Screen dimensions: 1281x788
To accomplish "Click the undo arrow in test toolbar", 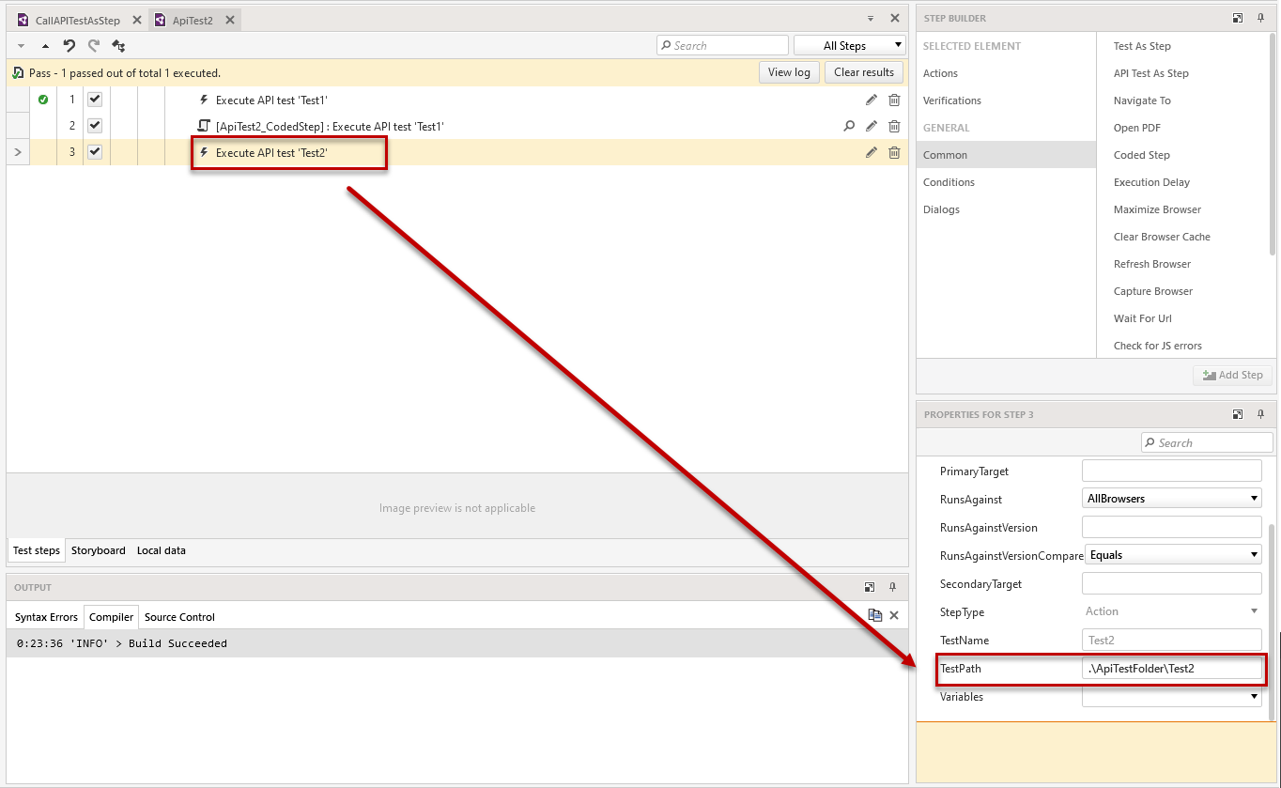I will (x=69, y=45).
